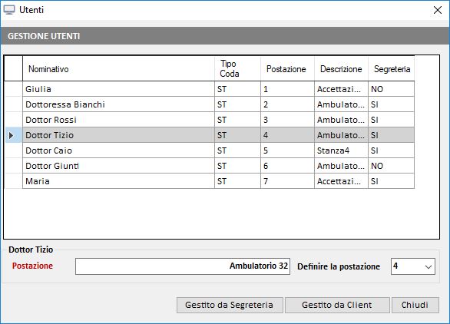This screenshot has height=324, width=450.
Task: Click the Gestito da Client button
Action: (x=337, y=305)
